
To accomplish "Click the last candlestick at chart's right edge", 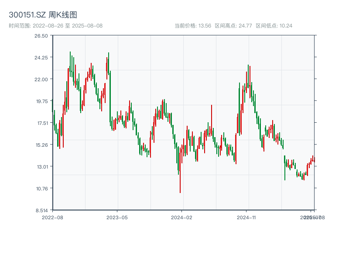I will tap(314, 159).
